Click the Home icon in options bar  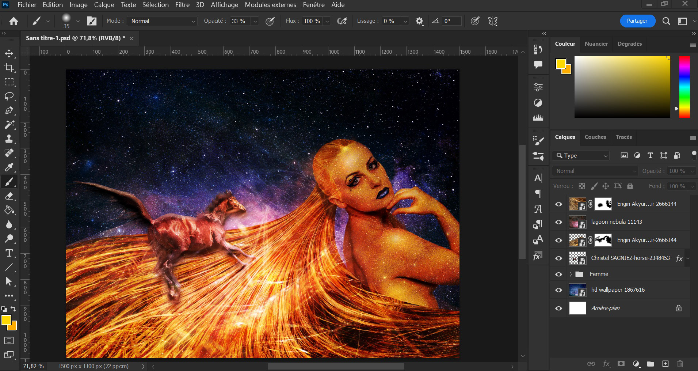tap(14, 21)
